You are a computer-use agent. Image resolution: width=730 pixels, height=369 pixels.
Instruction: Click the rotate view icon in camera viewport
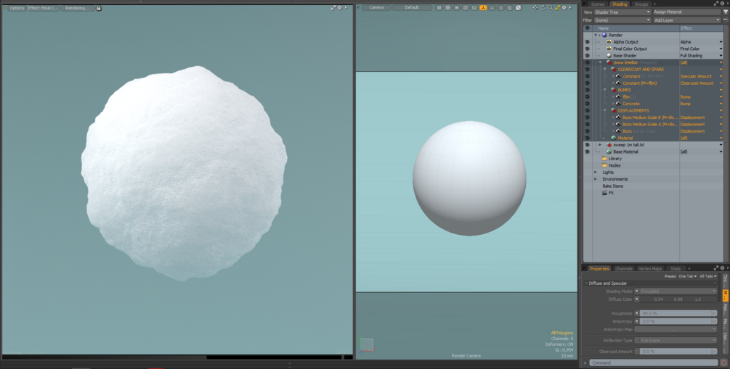point(543,8)
